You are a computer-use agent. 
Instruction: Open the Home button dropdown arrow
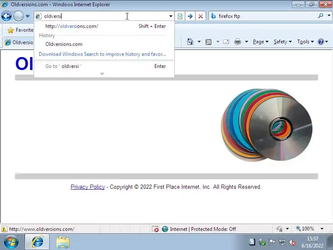click(x=199, y=42)
